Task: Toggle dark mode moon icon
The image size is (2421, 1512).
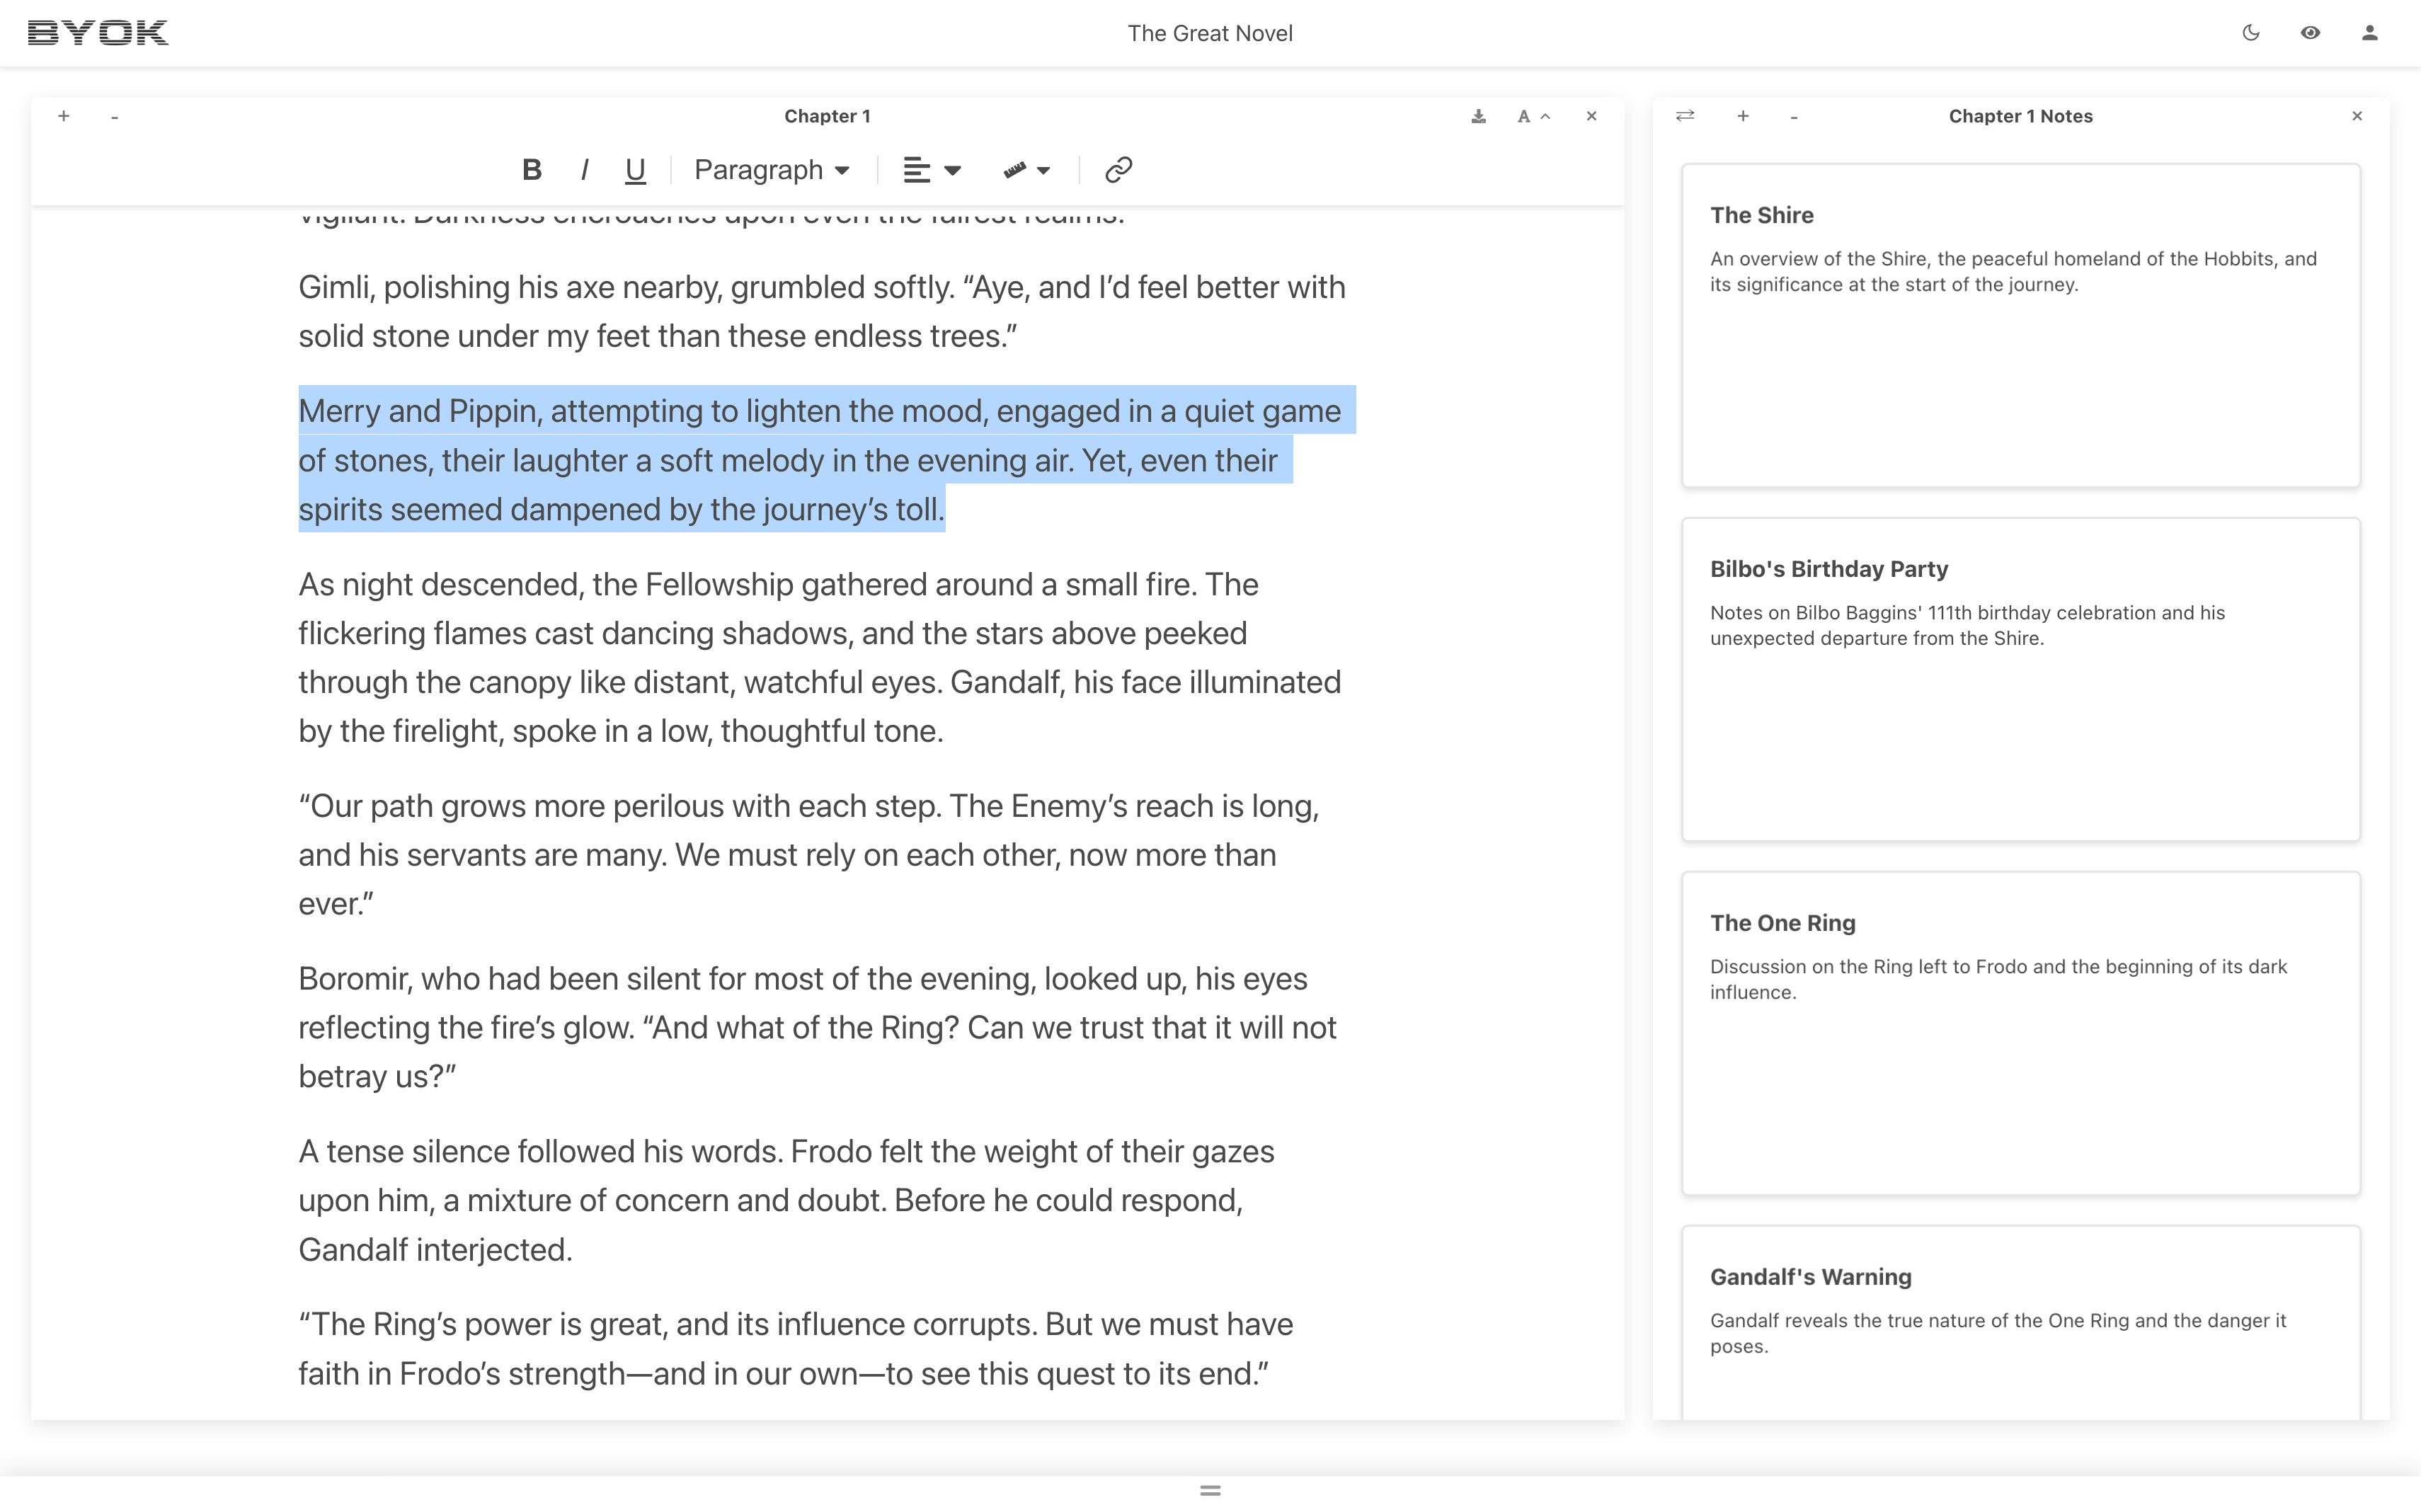Action: click(x=2251, y=33)
